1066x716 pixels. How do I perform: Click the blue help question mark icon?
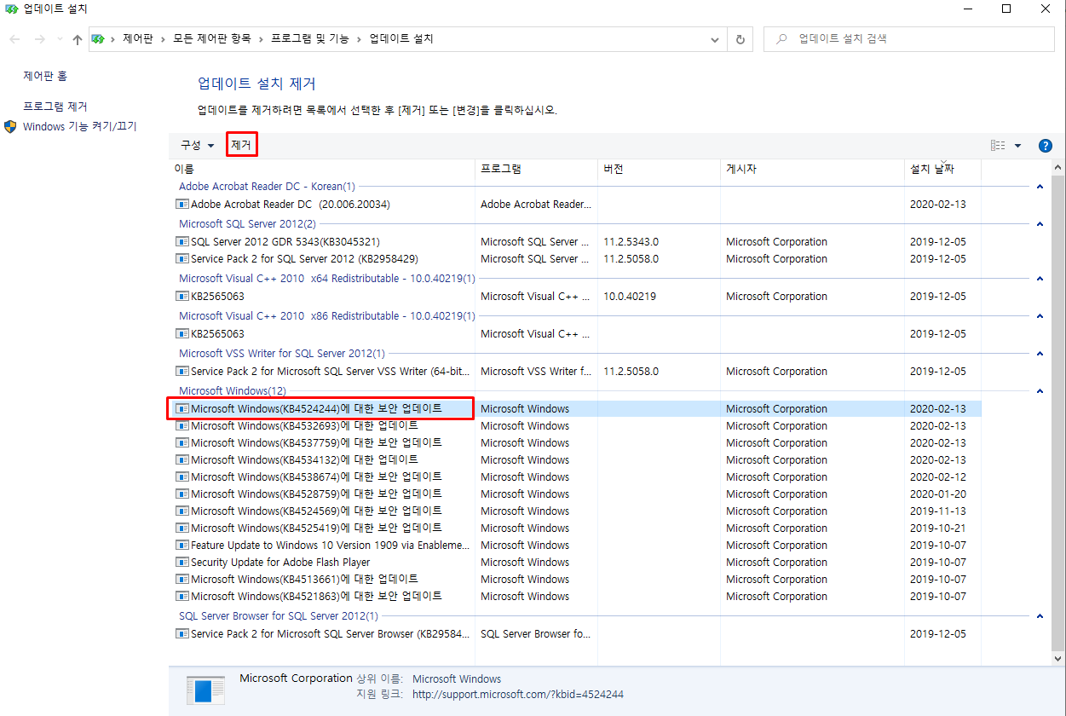click(1046, 146)
